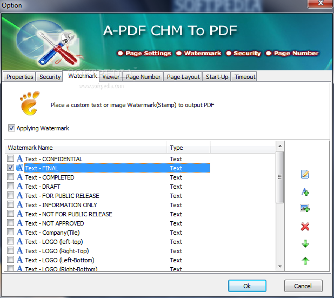
Task: Click the Ok button
Action: [x=247, y=286]
